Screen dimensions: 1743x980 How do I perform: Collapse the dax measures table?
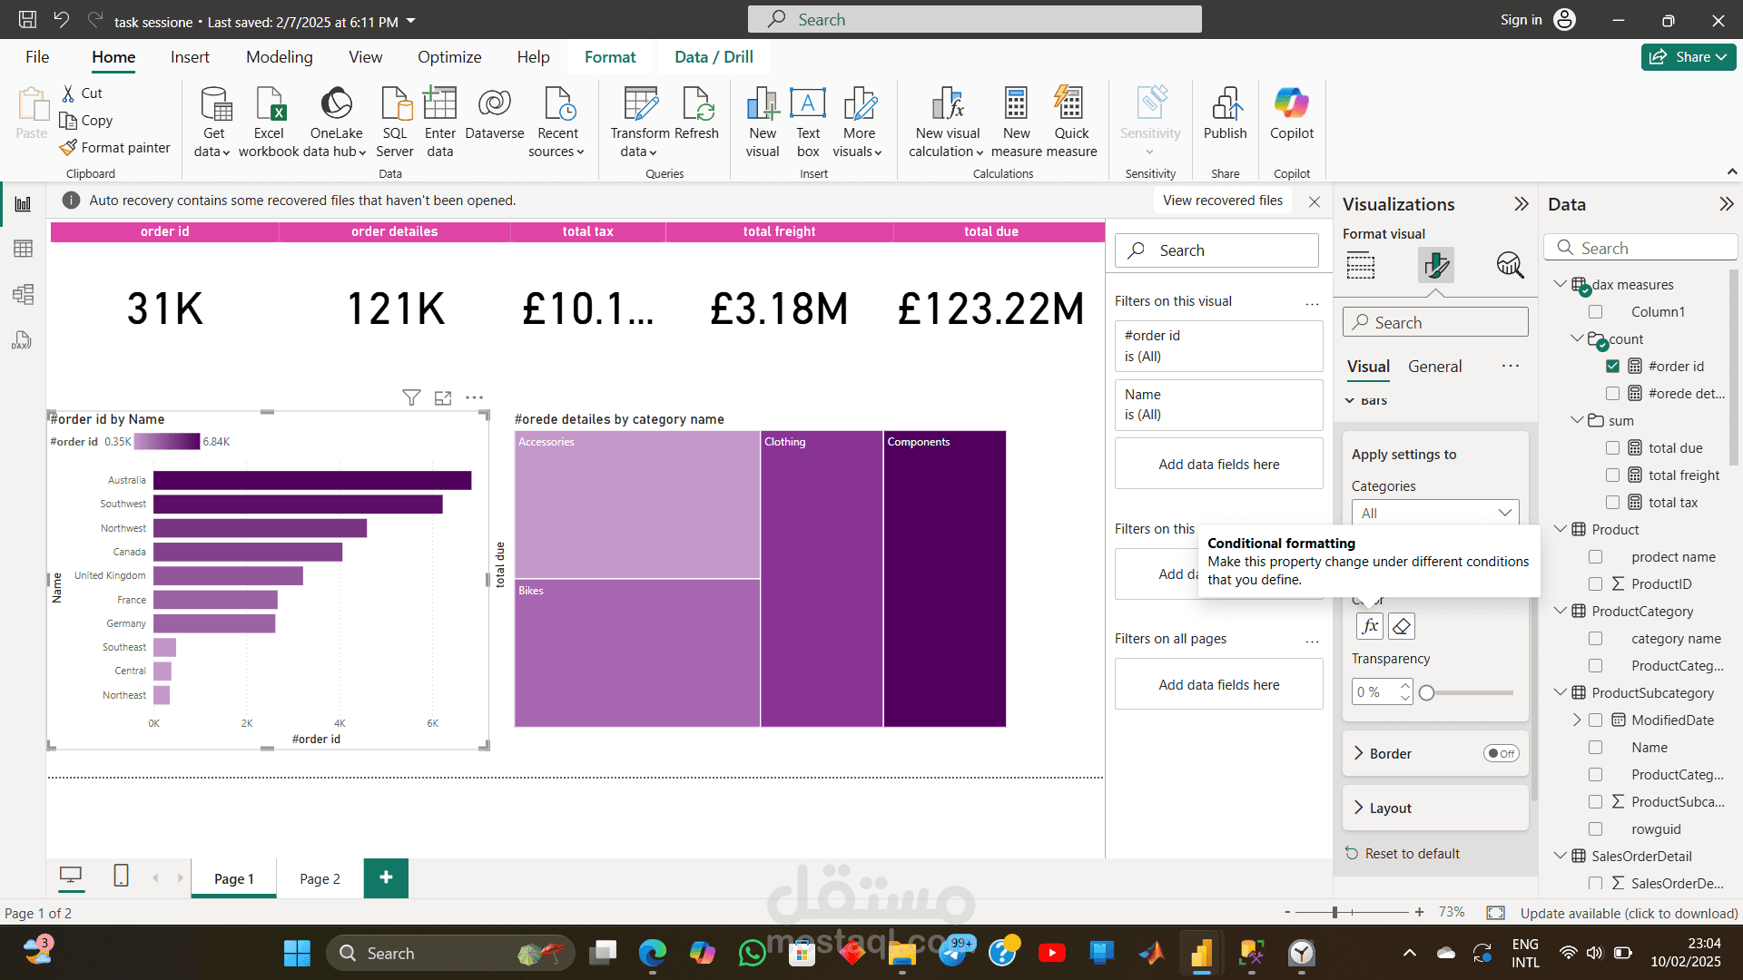(x=1560, y=284)
